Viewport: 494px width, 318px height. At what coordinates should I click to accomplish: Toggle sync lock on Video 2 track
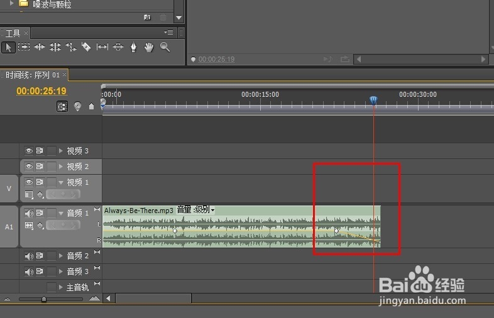click(x=40, y=166)
